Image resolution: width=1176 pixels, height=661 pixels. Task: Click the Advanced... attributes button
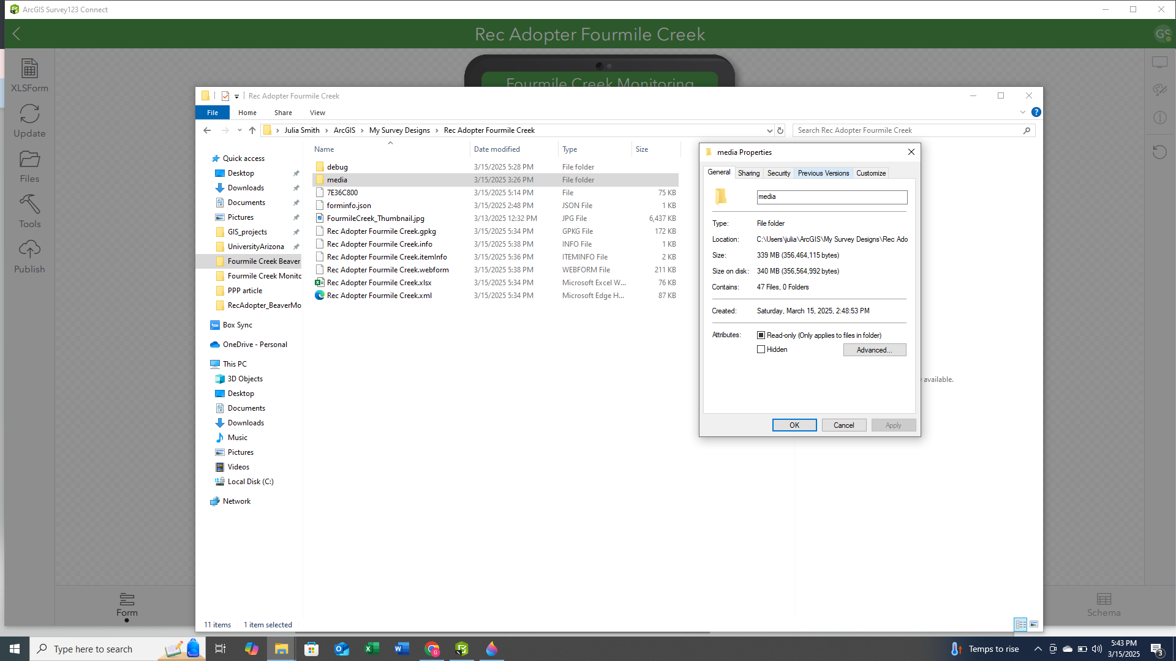pos(874,350)
